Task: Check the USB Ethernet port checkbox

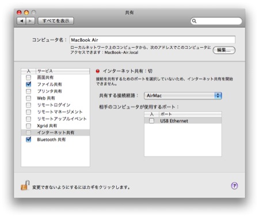Action: (151, 121)
